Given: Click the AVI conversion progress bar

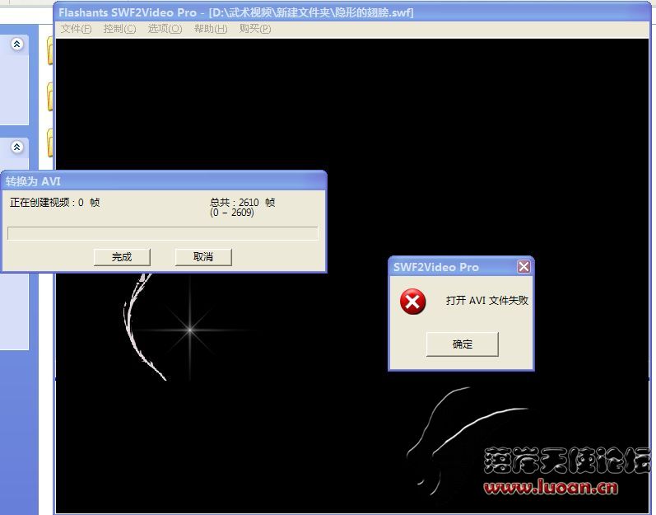Looking at the screenshot, I should [163, 233].
